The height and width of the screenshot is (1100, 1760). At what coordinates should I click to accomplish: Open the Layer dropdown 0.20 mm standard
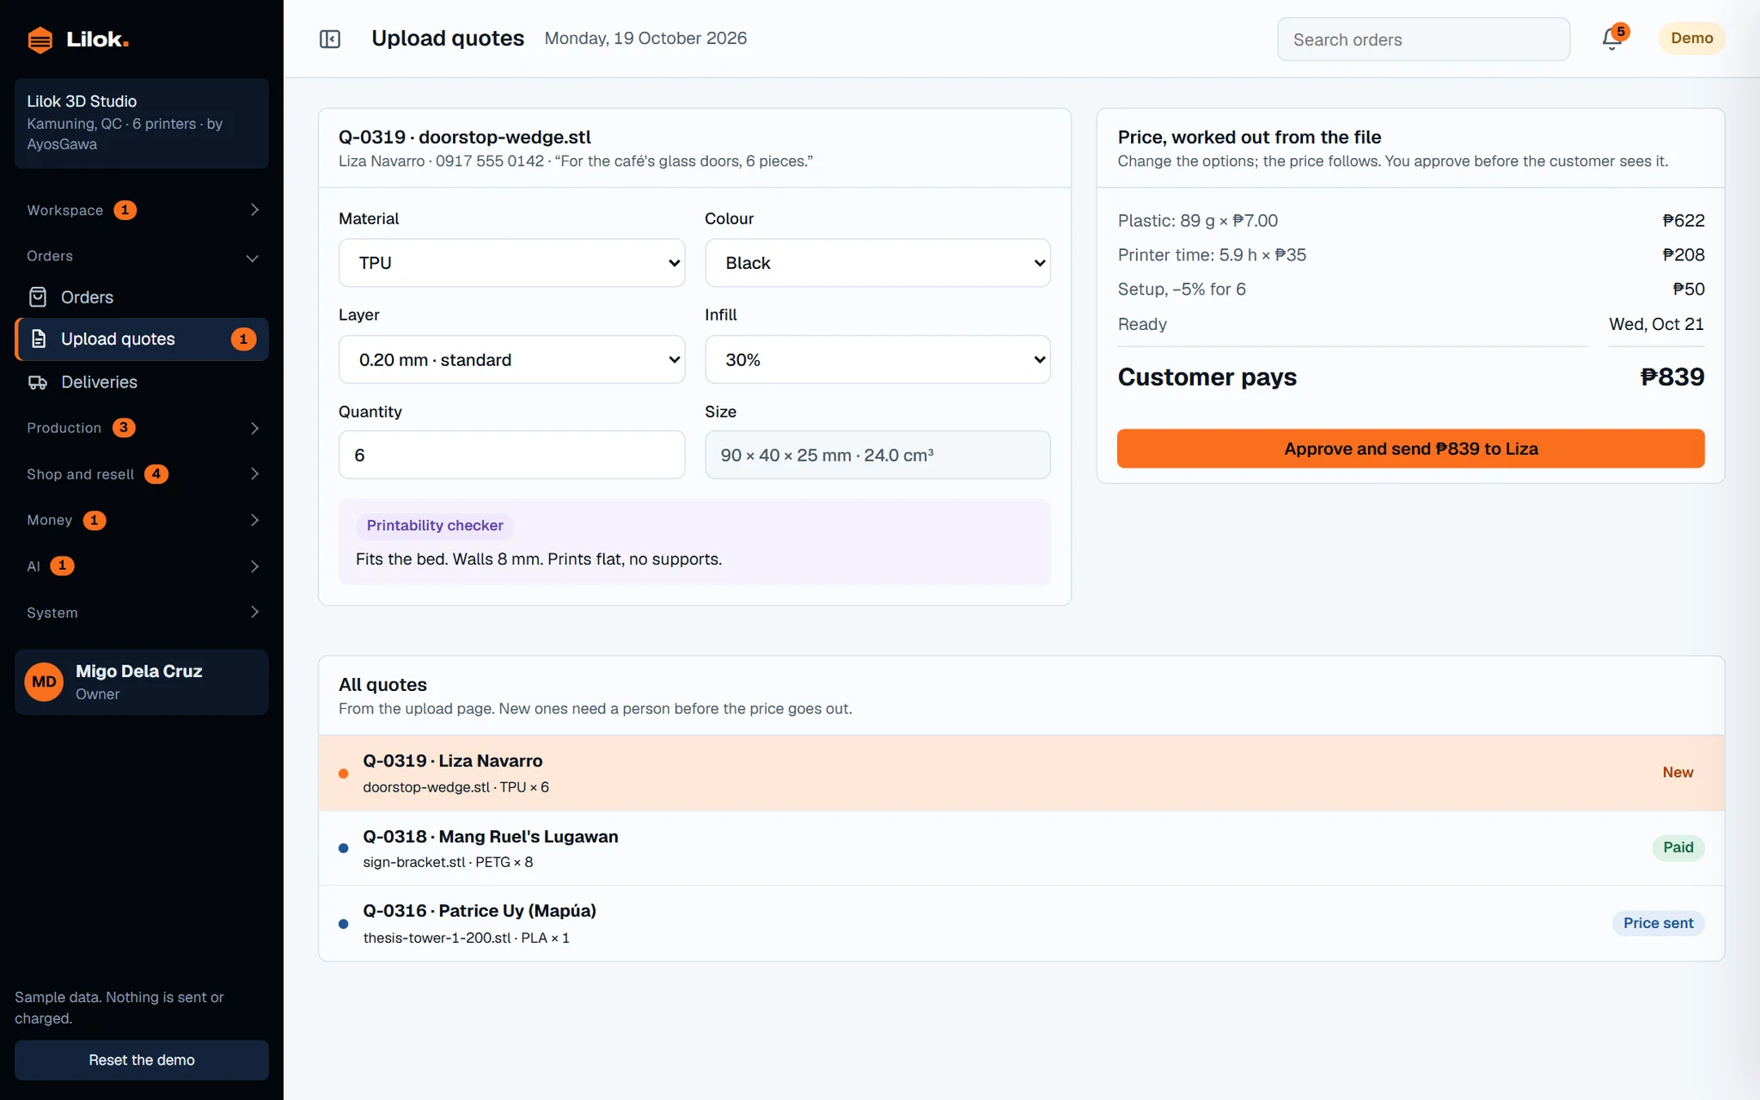point(511,359)
